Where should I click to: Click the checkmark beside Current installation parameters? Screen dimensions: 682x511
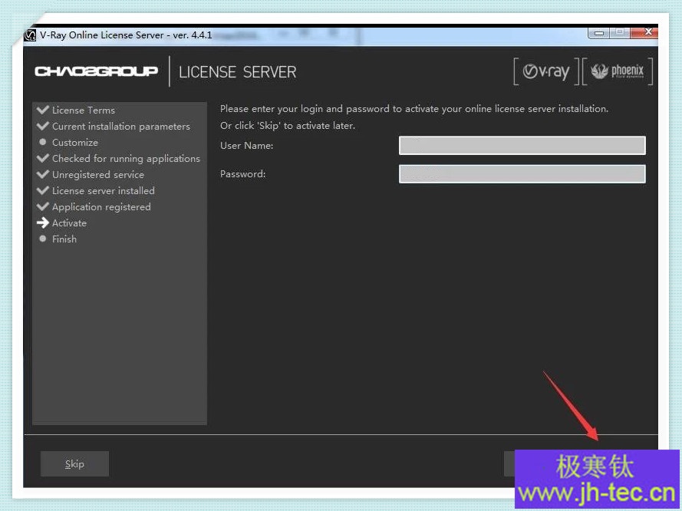point(43,126)
